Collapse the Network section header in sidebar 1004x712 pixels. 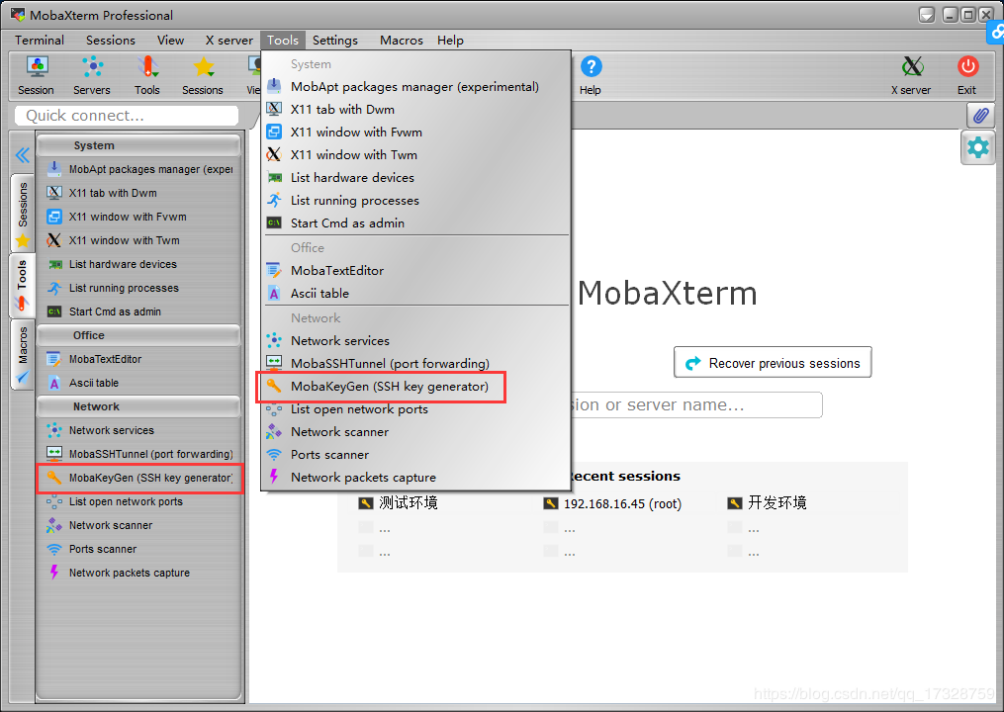click(138, 406)
